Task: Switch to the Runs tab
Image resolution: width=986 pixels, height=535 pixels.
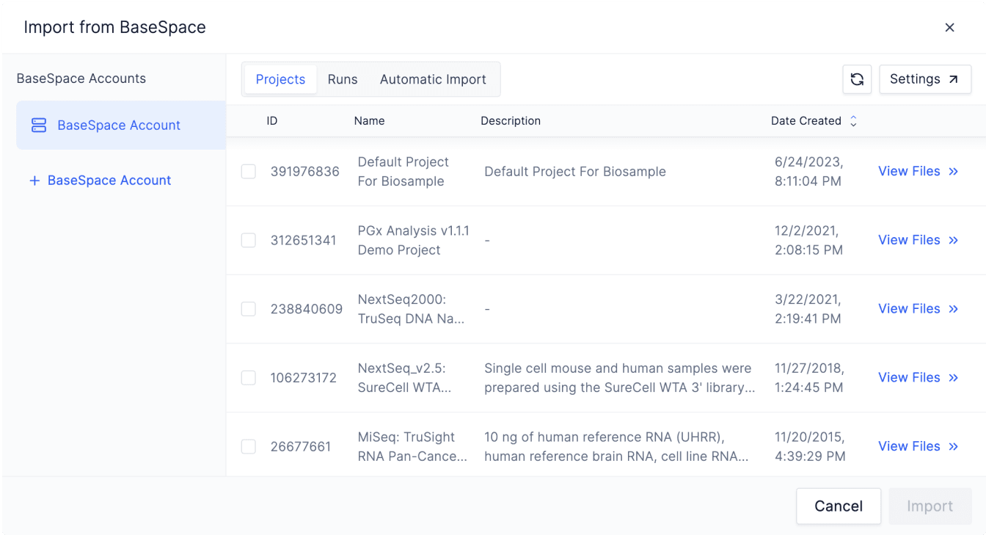Action: (343, 79)
